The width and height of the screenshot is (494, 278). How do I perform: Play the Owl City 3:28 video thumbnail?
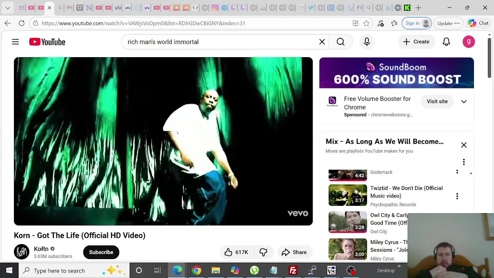coord(348,222)
